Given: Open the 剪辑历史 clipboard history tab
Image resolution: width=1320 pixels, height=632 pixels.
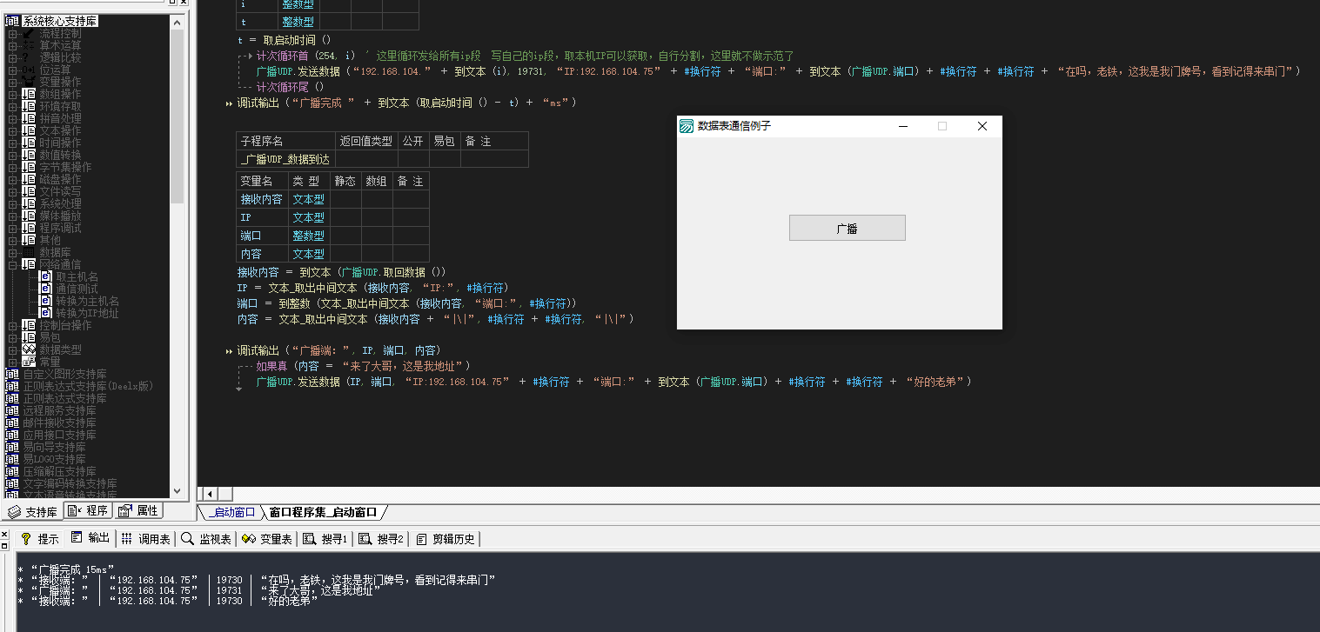Looking at the screenshot, I should (446, 539).
